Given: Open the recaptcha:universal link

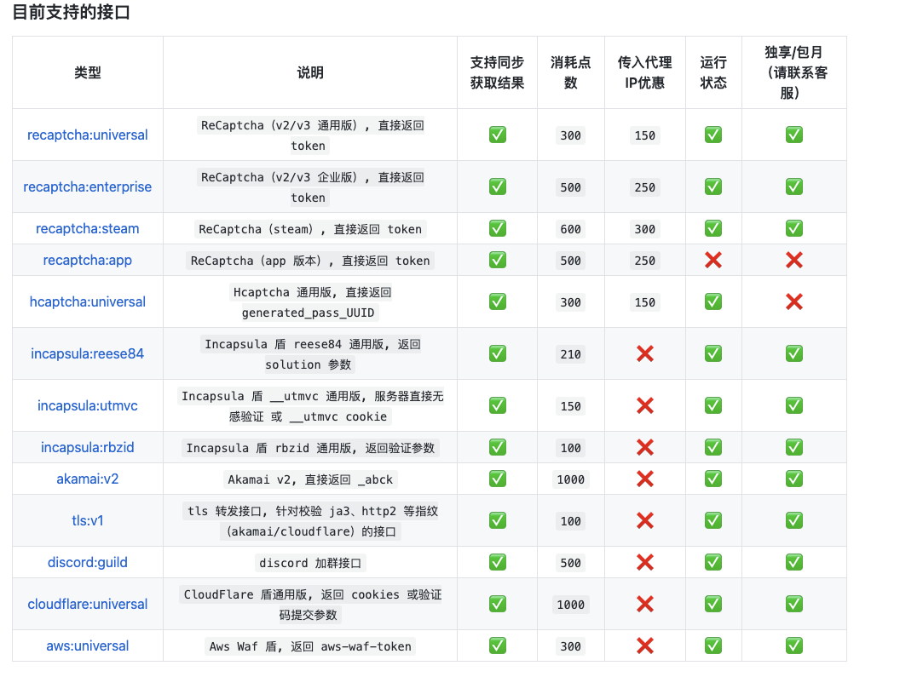Looking at the screenshot, I should pyautogui.click(x=87, y=135).
